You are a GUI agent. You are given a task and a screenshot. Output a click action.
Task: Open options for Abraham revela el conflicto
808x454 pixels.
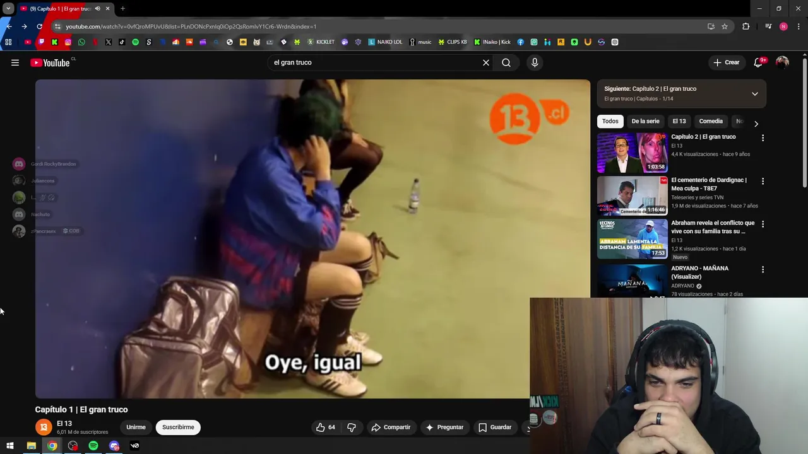point(763,224)
